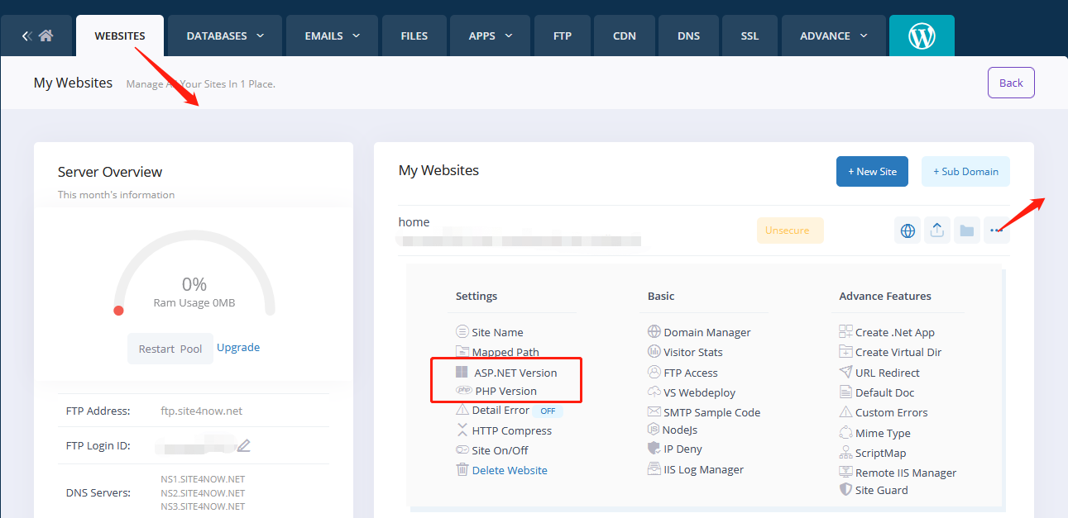Click the Upgrade link

(238, 348)
